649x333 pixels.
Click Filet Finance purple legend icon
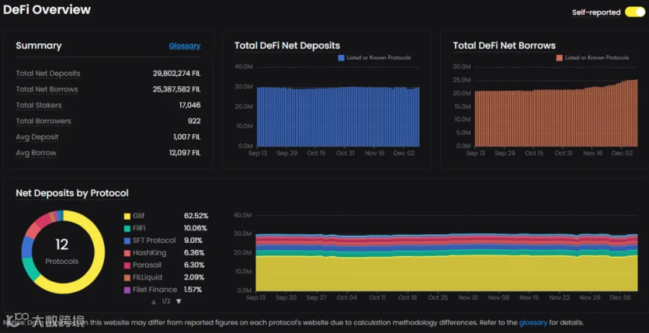[x=127, y=290]
